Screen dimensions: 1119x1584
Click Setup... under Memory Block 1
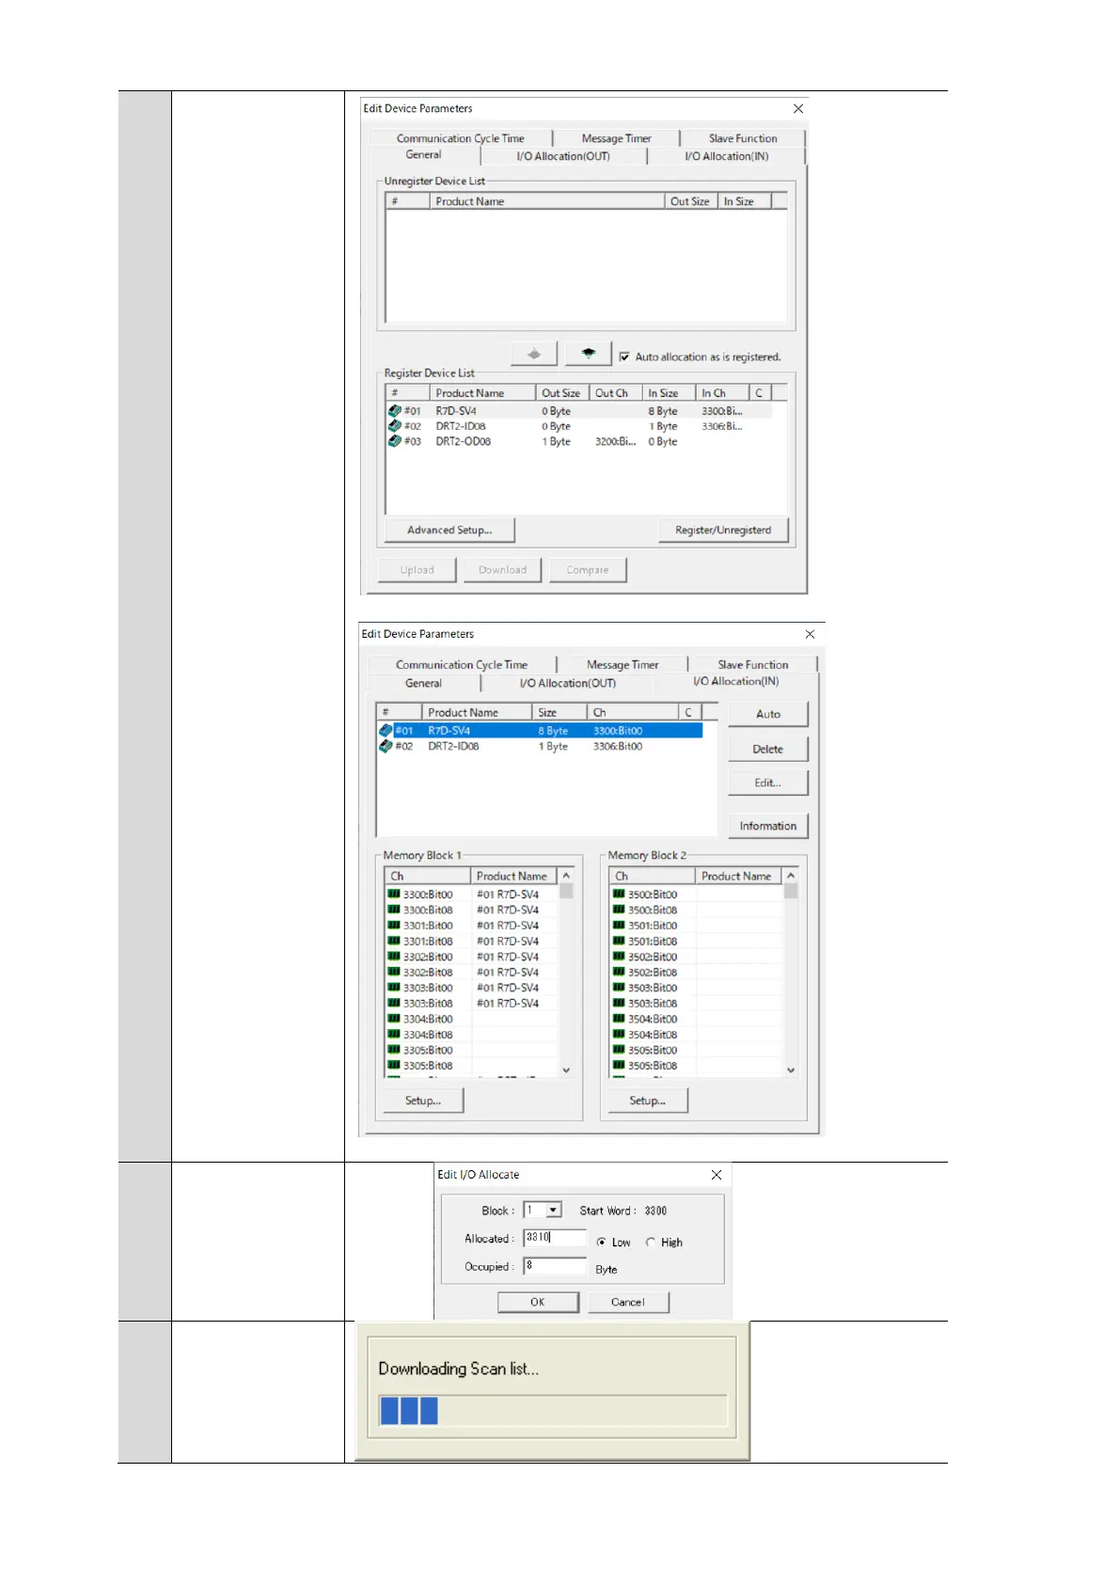[x=423, y=1101]
